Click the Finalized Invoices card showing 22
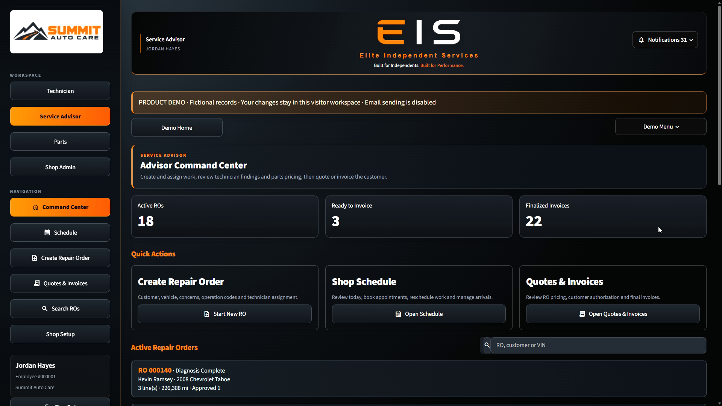 (x=613, y=217)
